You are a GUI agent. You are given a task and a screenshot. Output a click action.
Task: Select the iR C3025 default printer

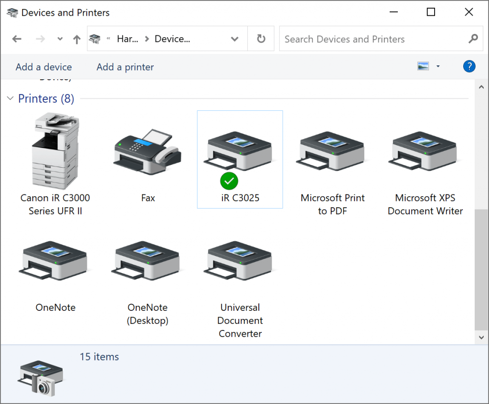(240, 159)
